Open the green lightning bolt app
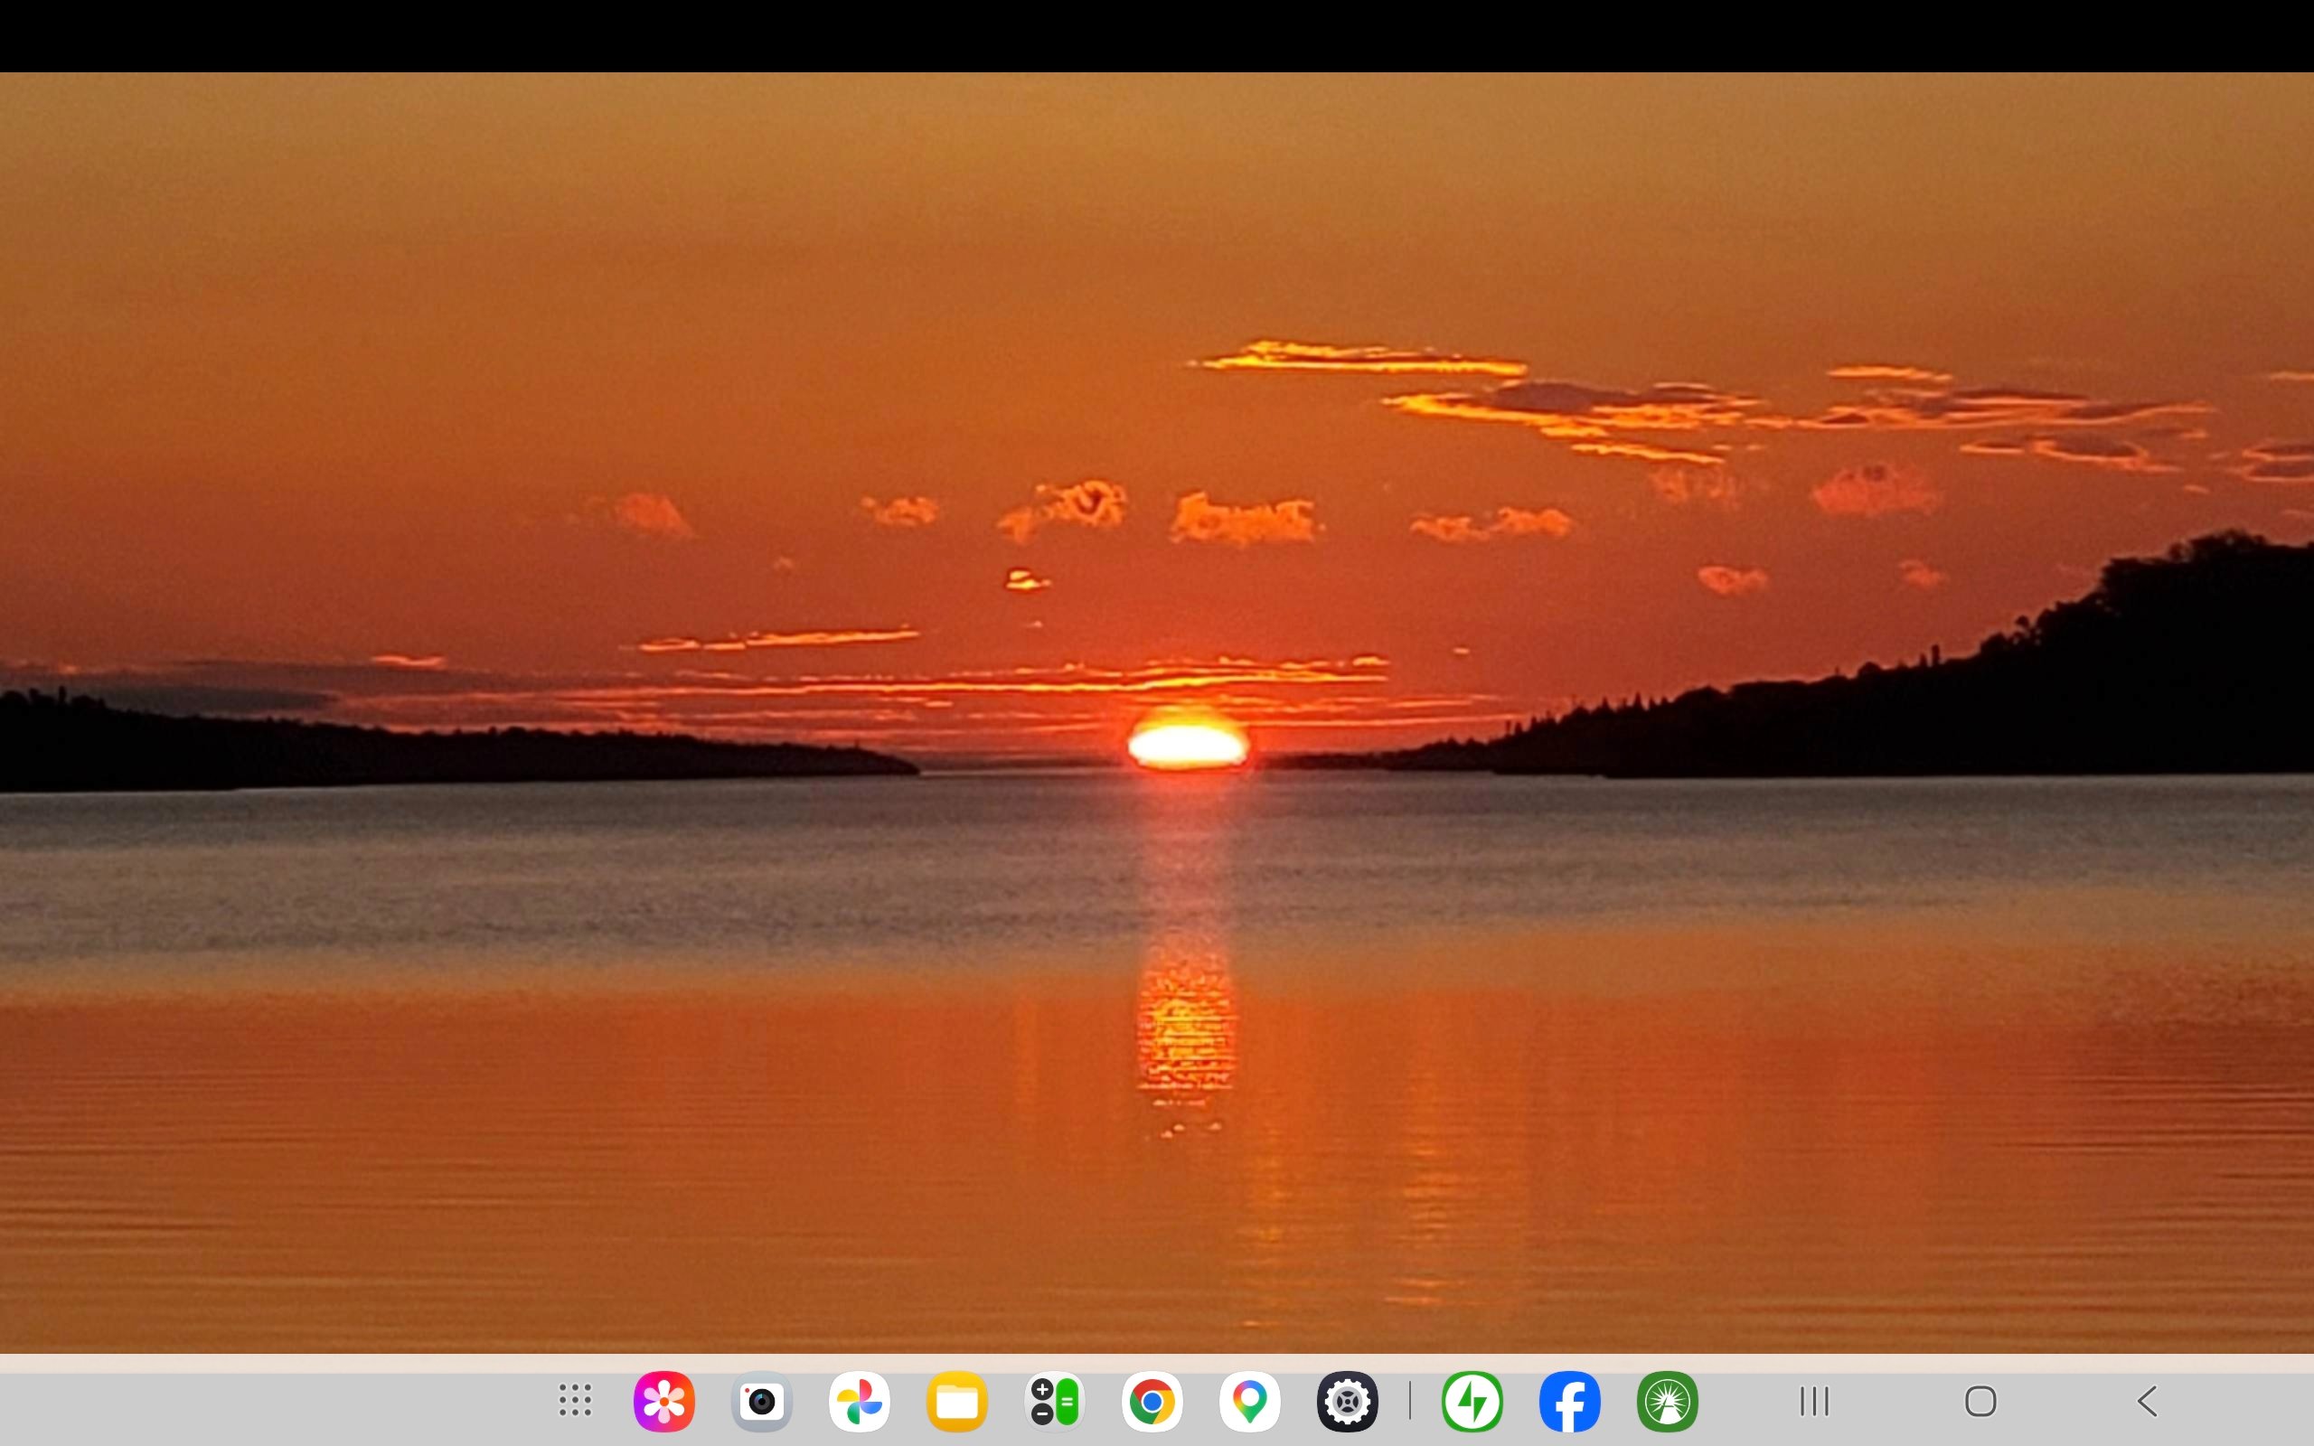This screenshot has width=2314, height=1446. point(1472,1401)
